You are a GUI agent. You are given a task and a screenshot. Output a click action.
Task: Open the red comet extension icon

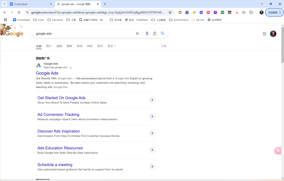pos(237,13)
